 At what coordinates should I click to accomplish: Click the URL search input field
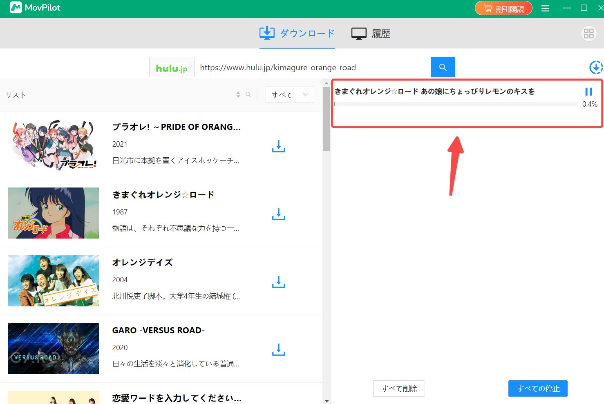pos(312,67)
